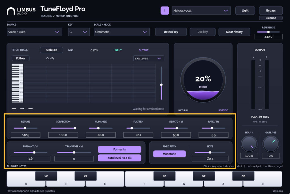Toggle the white D key in allowed notes
Viewport: 290px width, 194px height.
[65, 184]
